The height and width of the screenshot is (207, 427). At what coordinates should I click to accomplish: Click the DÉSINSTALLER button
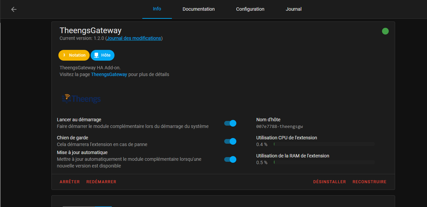pyautogui.click(x=329, y=182)
